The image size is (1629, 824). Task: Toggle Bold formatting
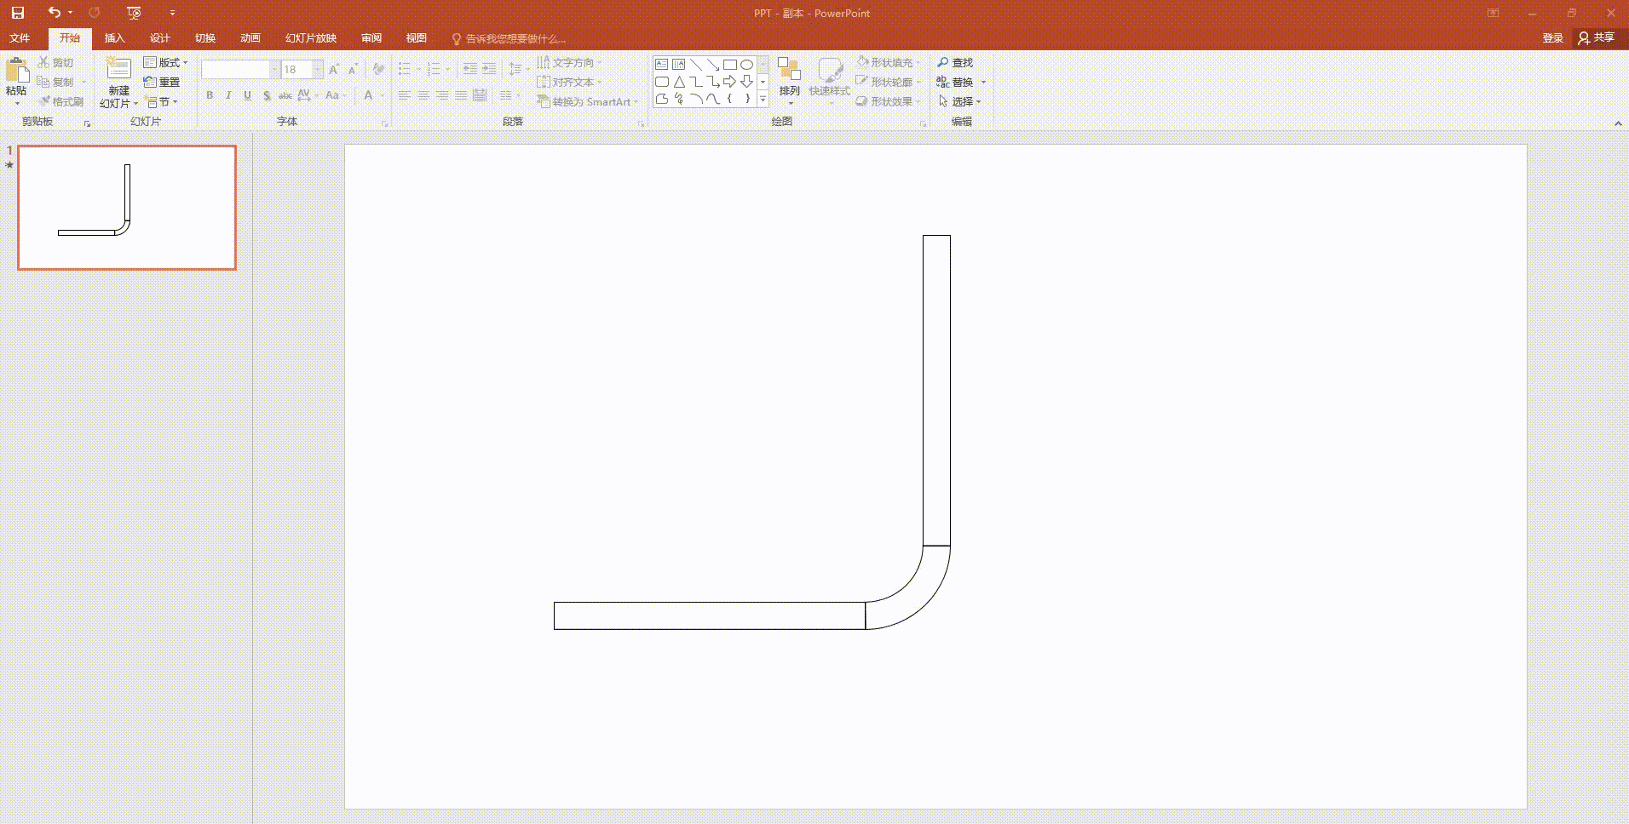tap(210, 95)
